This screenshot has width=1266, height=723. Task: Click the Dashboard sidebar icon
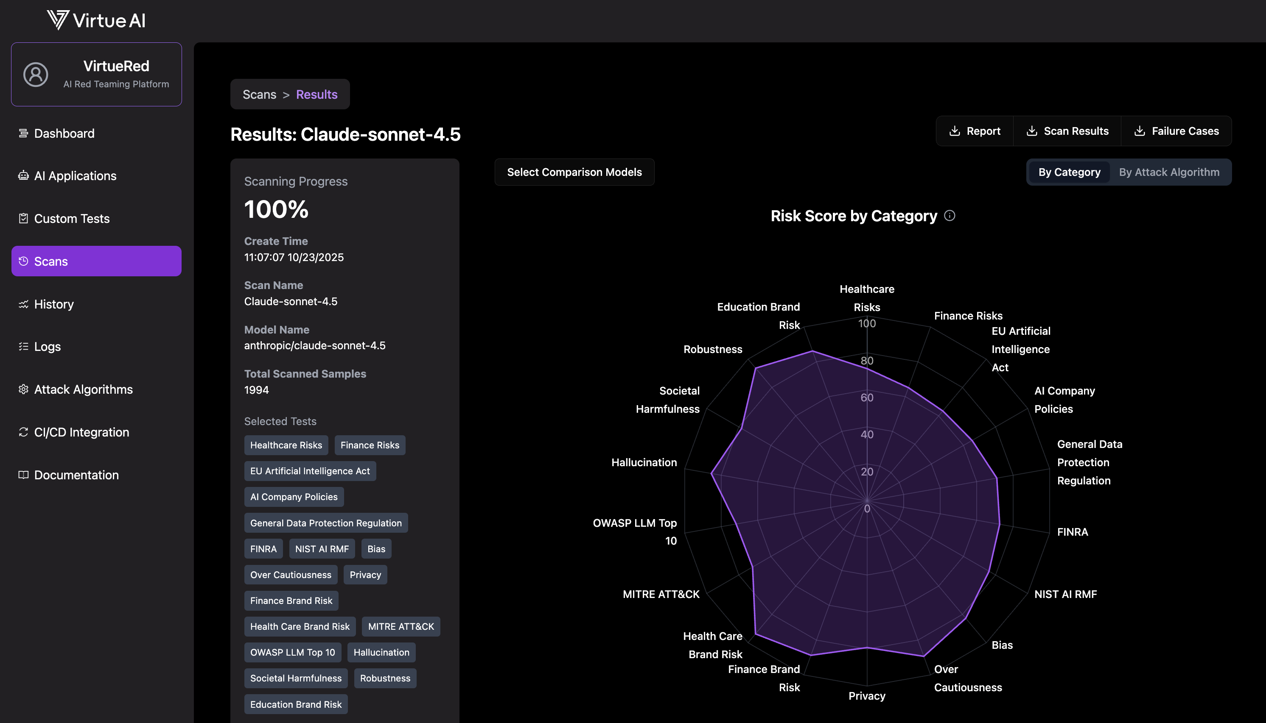(x=23, y=133)
